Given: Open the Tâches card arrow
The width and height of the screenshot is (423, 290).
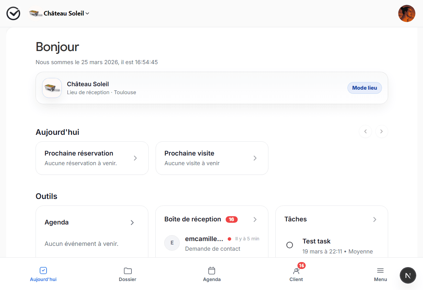Looking at the screenshot, I should pos(375,219).
